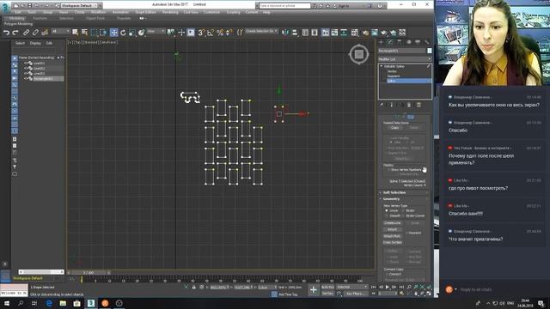Click the Redo arrow in main toolbar

point(15,33)
